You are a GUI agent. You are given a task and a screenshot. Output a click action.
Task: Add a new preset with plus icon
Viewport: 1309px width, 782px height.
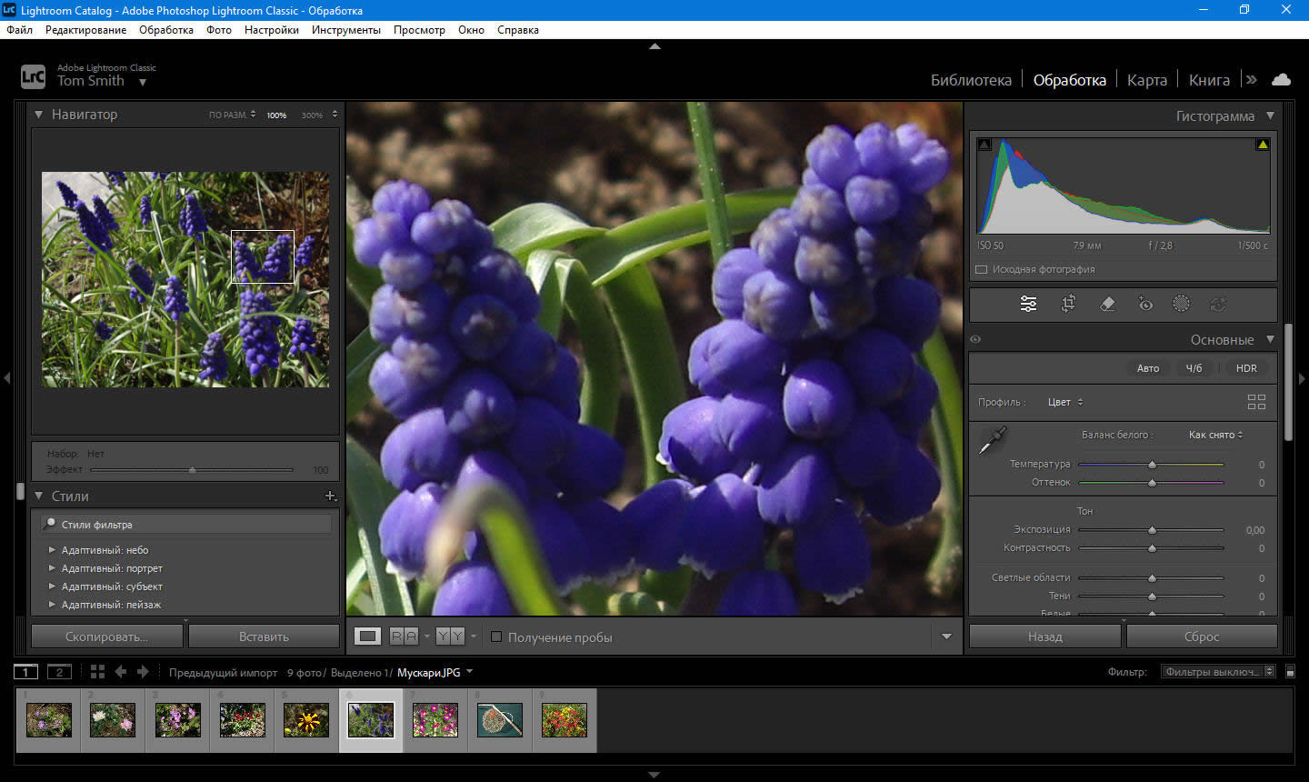[330, 496]
